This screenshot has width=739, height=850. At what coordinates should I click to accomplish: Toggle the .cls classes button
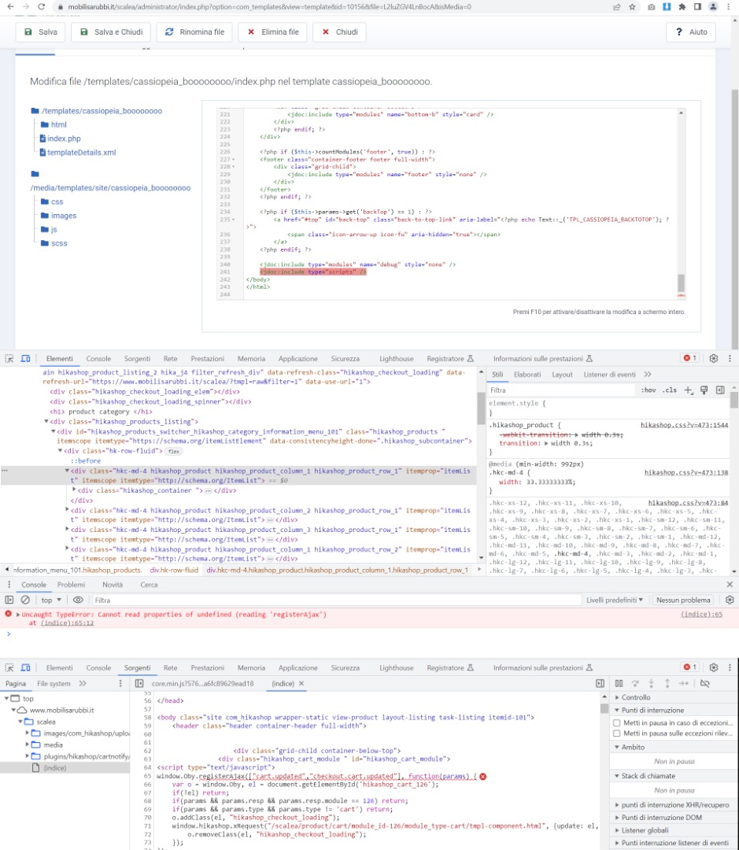[670, 390]
